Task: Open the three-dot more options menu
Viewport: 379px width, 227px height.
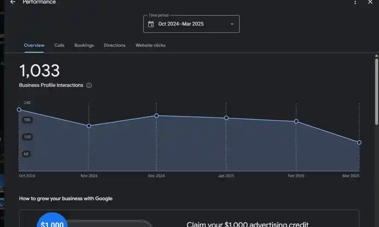Action: click(355, 2)
